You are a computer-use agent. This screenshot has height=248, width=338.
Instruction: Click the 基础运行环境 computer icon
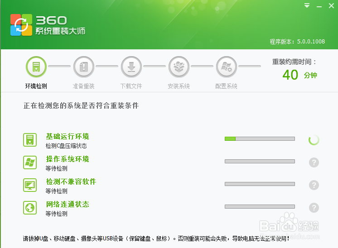(30, 140)
